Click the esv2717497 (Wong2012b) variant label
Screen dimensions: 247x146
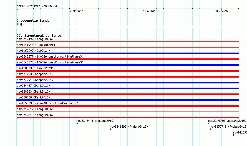pyautogui.click(x=35, y=39)
